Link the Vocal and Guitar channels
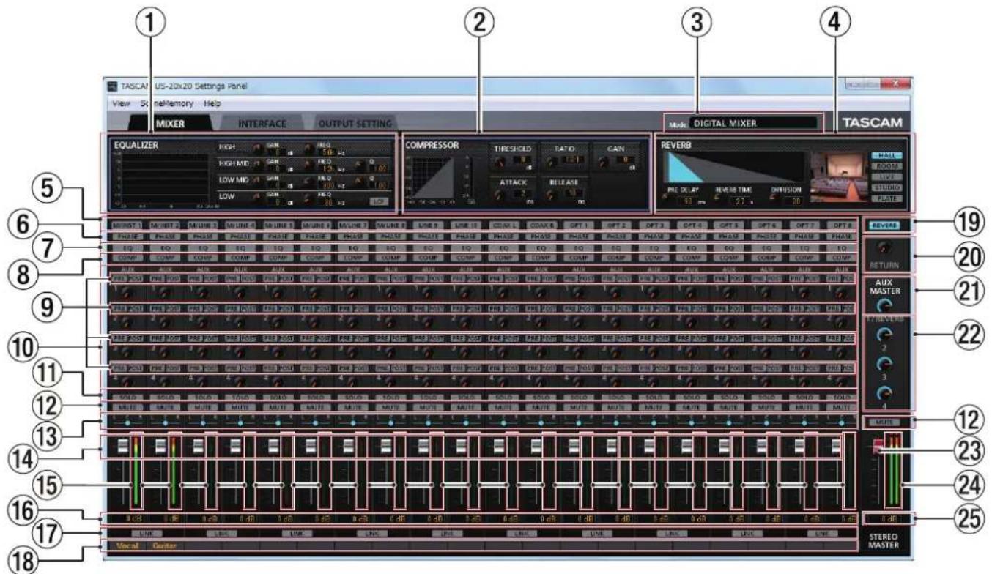 (147, 534)
